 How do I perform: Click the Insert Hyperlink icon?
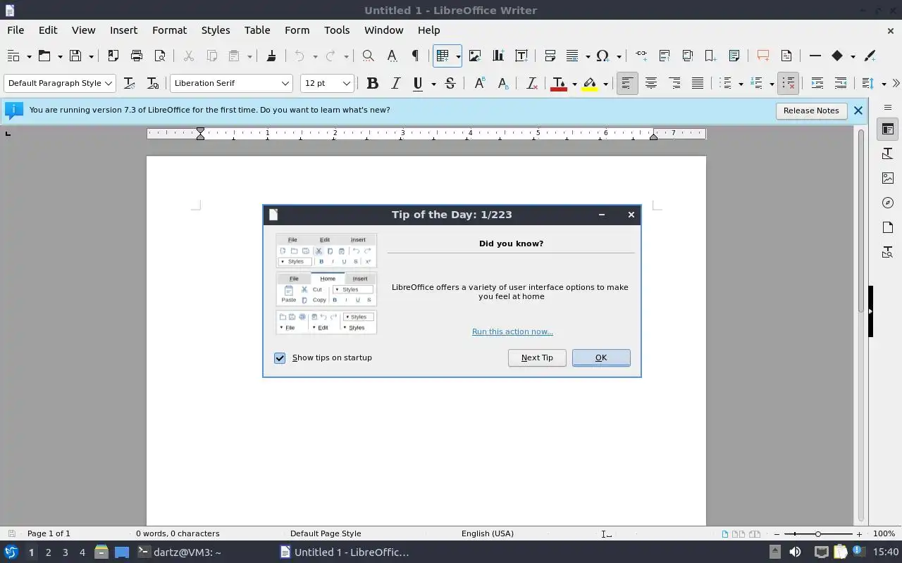[641, 56]
